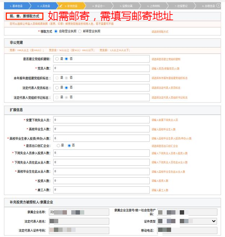This screenshot has height=237, width=225.
Task: Select 自取营业执照 pickup option
Action: [56, 31]
